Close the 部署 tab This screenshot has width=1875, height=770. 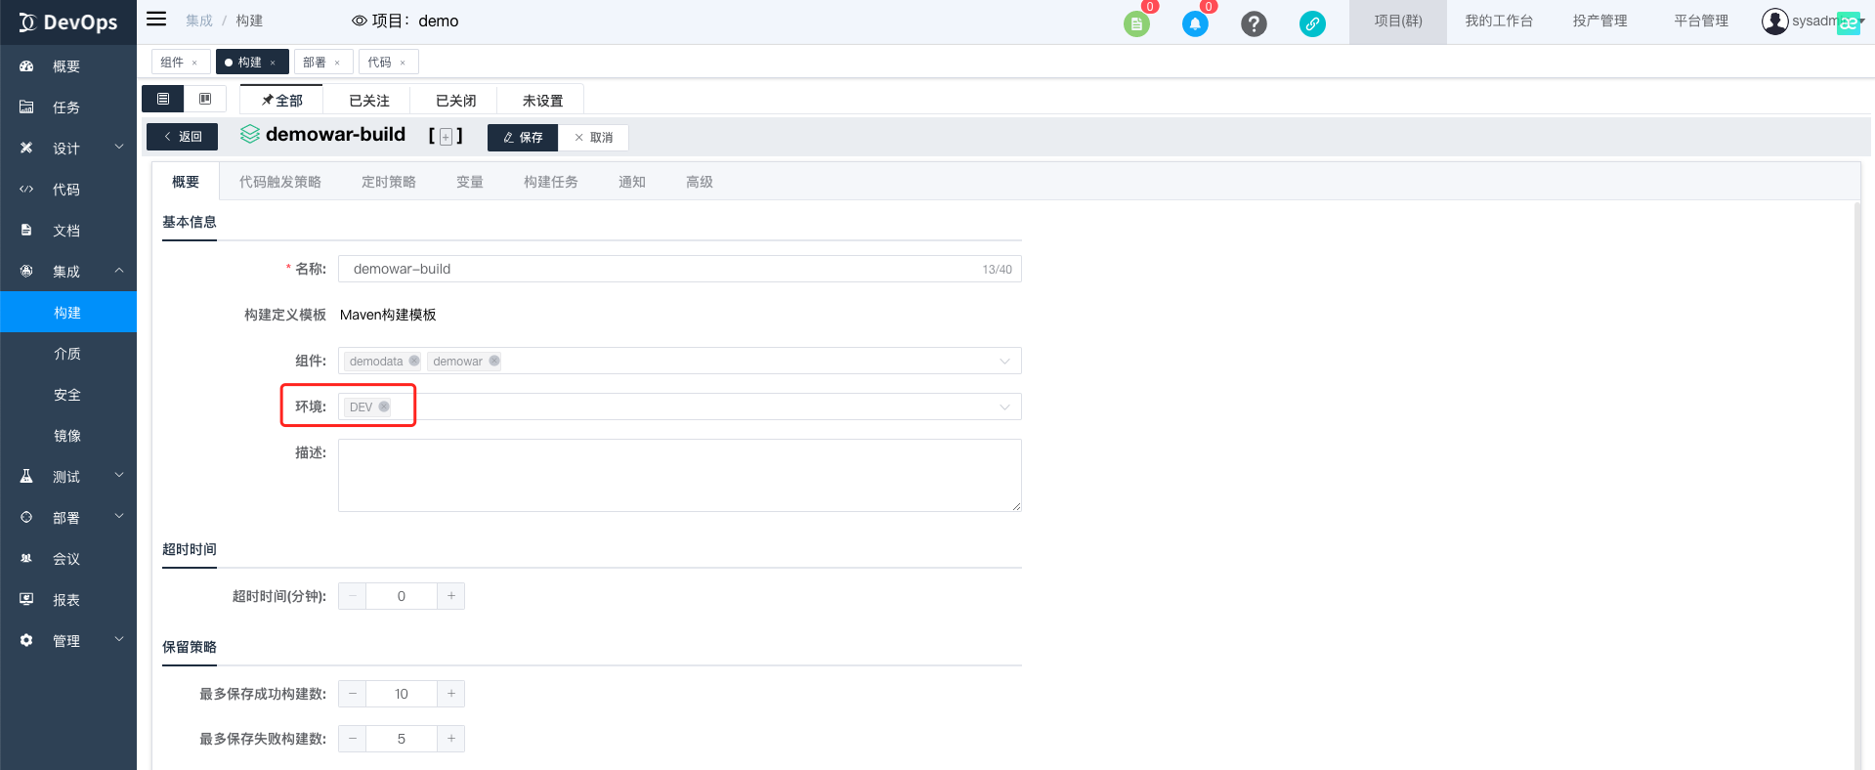click(337, 63)
